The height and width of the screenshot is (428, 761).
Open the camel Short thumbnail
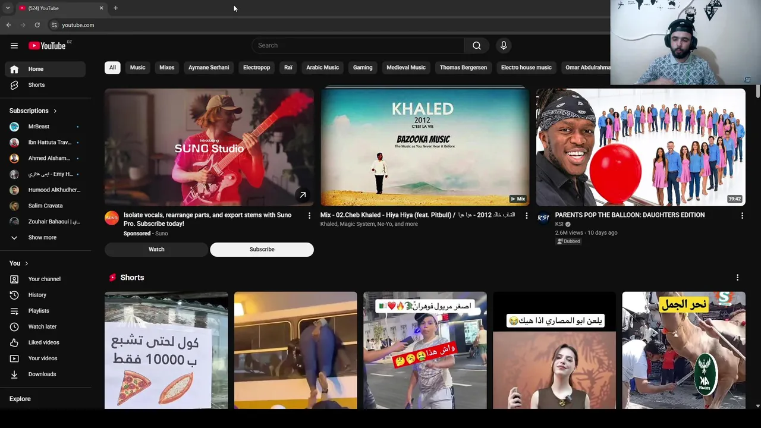coord(684,350)
